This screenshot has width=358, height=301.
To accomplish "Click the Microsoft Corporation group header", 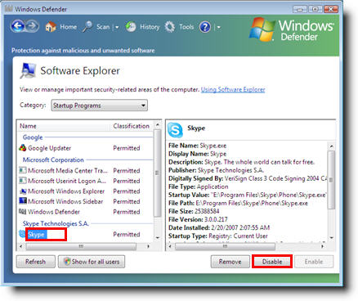I will pos(53,159).
